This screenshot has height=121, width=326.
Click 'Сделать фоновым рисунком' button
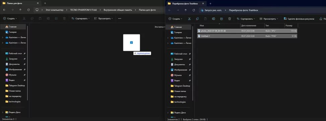click(299, 19)
